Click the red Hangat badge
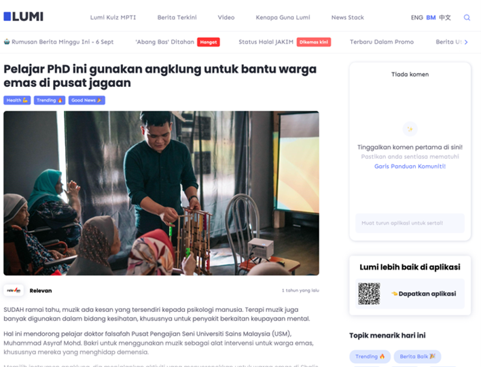Image resolution: width=481 pixels, height=367 pixels. 209,42
